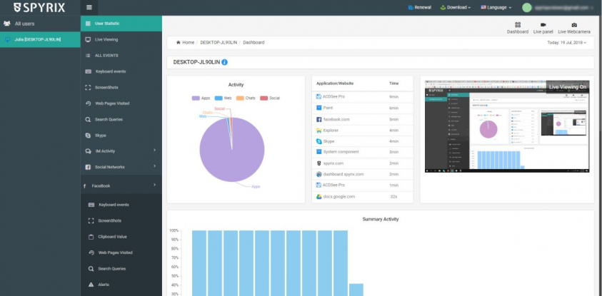The image size is (602, 296).
Task: Click the user avatar circle
Action: tap(527, 7)
